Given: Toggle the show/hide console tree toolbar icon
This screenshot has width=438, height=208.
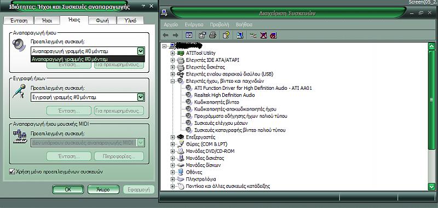Looking at the screenshot, I should coord(189,35).
